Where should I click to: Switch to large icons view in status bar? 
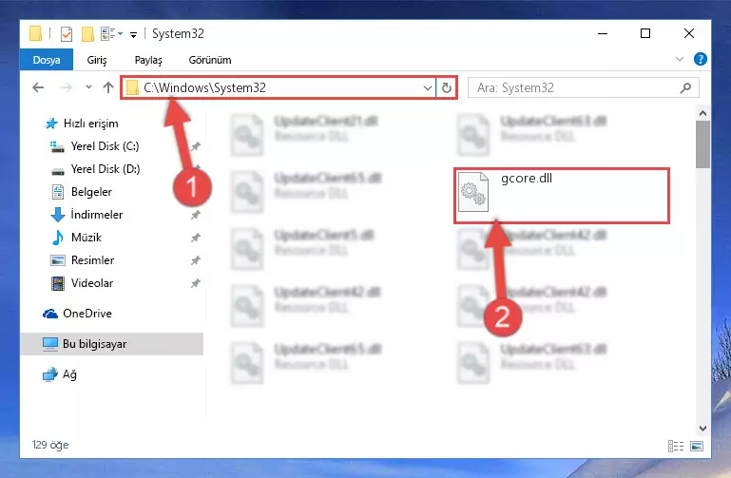pos(697,447)
